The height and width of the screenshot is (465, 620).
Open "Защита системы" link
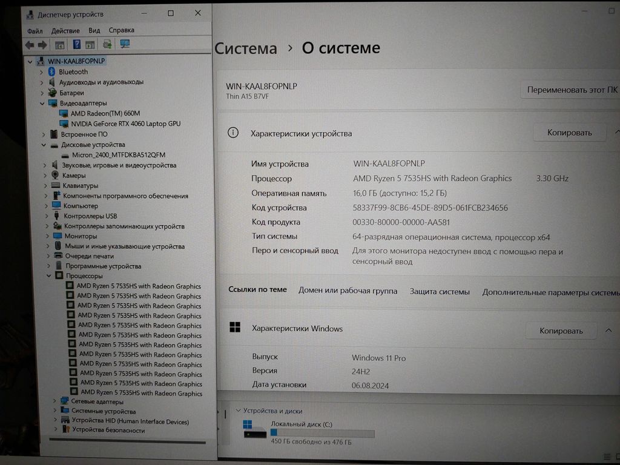440,291
